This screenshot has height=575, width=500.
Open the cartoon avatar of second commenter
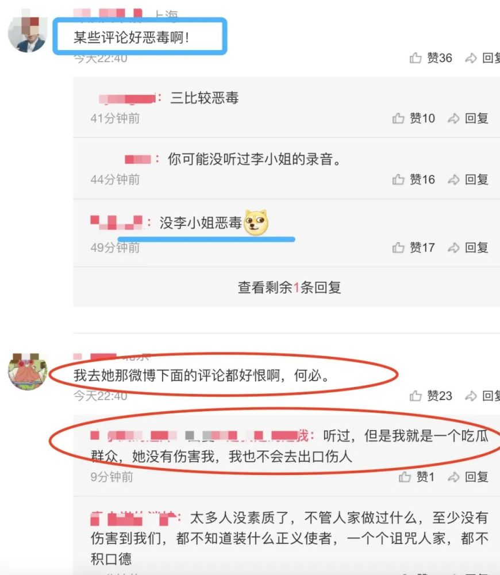[x=28, y=371]
